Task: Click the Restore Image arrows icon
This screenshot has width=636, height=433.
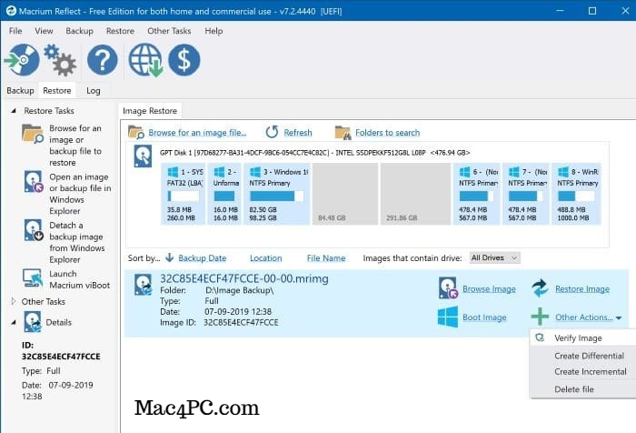Action: tap(540, 288)
